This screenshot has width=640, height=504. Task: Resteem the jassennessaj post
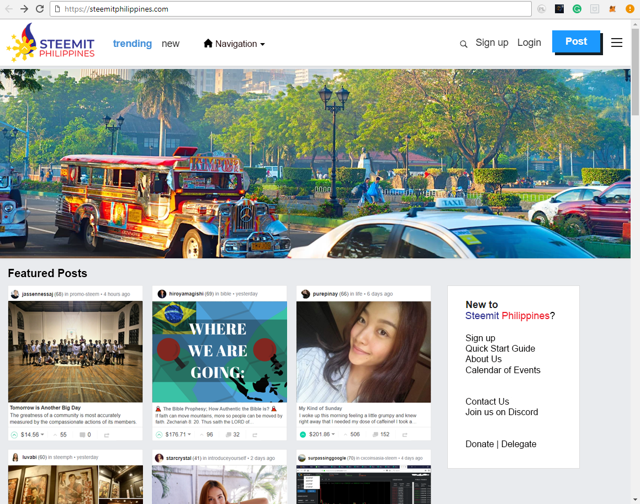pos(107,436)
